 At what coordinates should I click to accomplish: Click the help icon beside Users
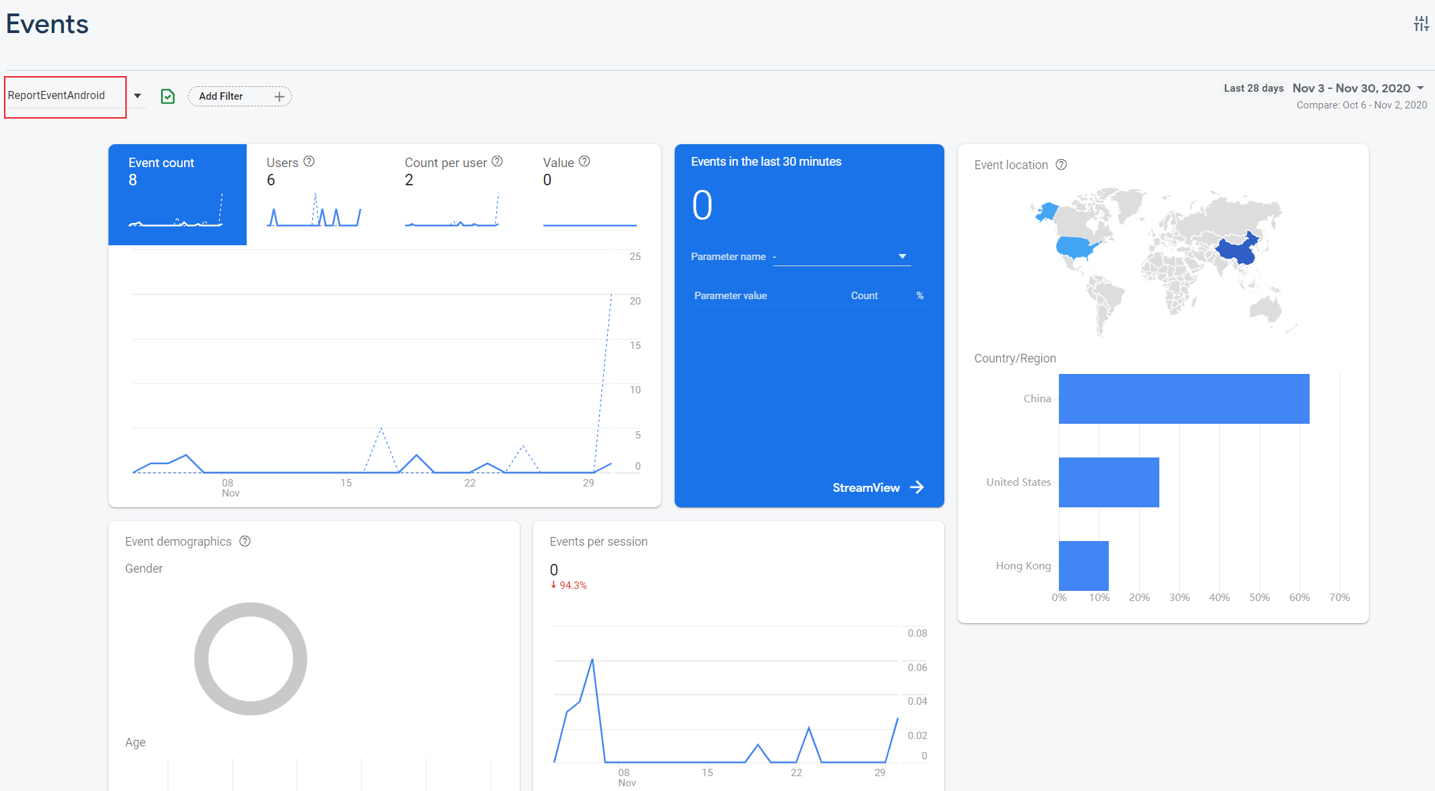tap(309, 162)
